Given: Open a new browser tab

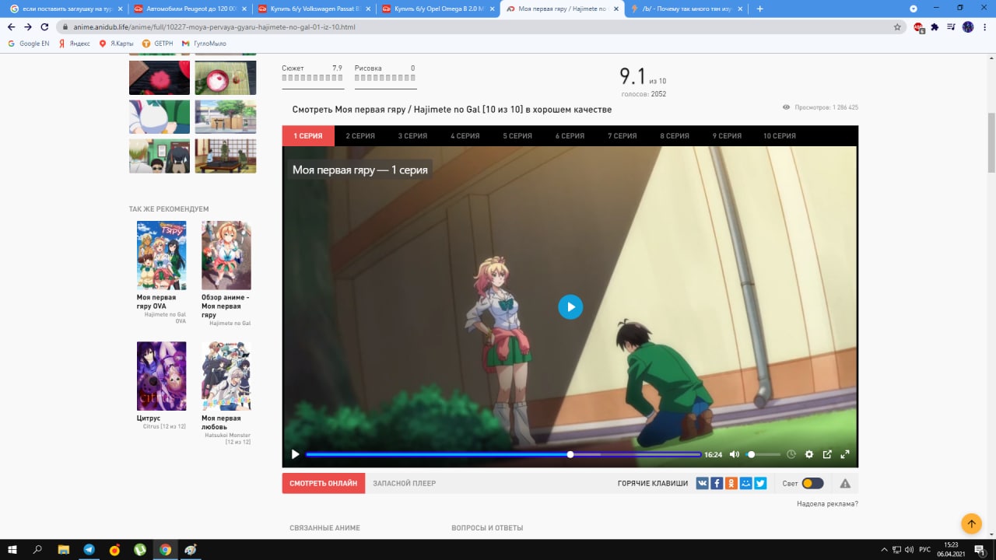Looking at the screenshot, I should click(x=759, y=9).
